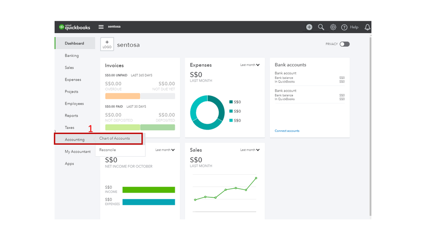The width and height of the screenshot is (426, 240).
Task: Open the Settings gear icon
Action: tap(333, 27)
